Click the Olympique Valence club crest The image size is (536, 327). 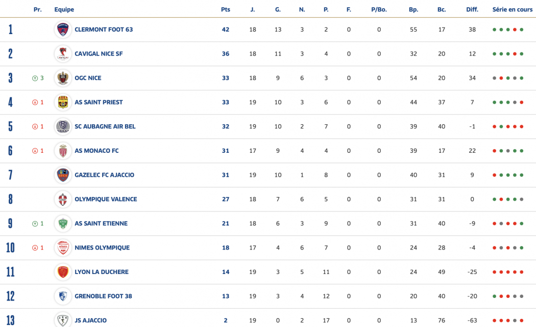pyautogui.click(x=63, y=199)
